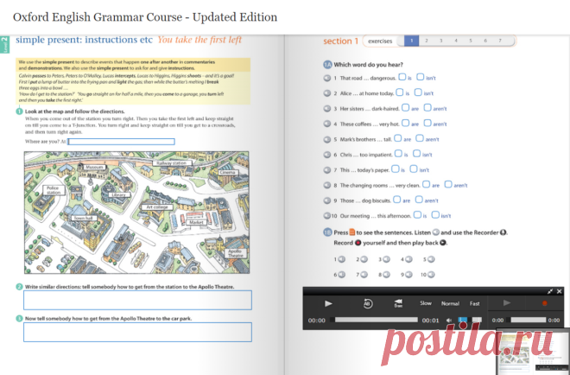Start recording with the red record dot
The height and width of the screenshot is (375, 570).
point(545,303)
